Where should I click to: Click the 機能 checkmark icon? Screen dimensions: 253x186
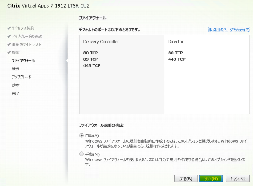click(9, 52)
